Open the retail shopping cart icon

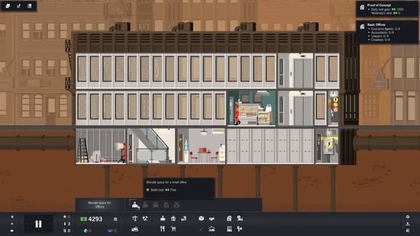pos(173,229)
